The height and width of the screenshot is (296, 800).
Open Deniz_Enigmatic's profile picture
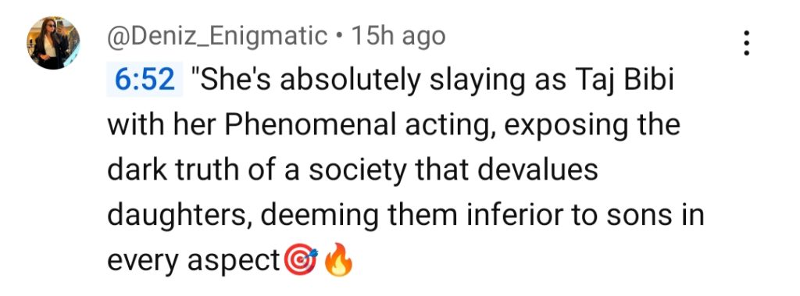click(x=53, y=43)
